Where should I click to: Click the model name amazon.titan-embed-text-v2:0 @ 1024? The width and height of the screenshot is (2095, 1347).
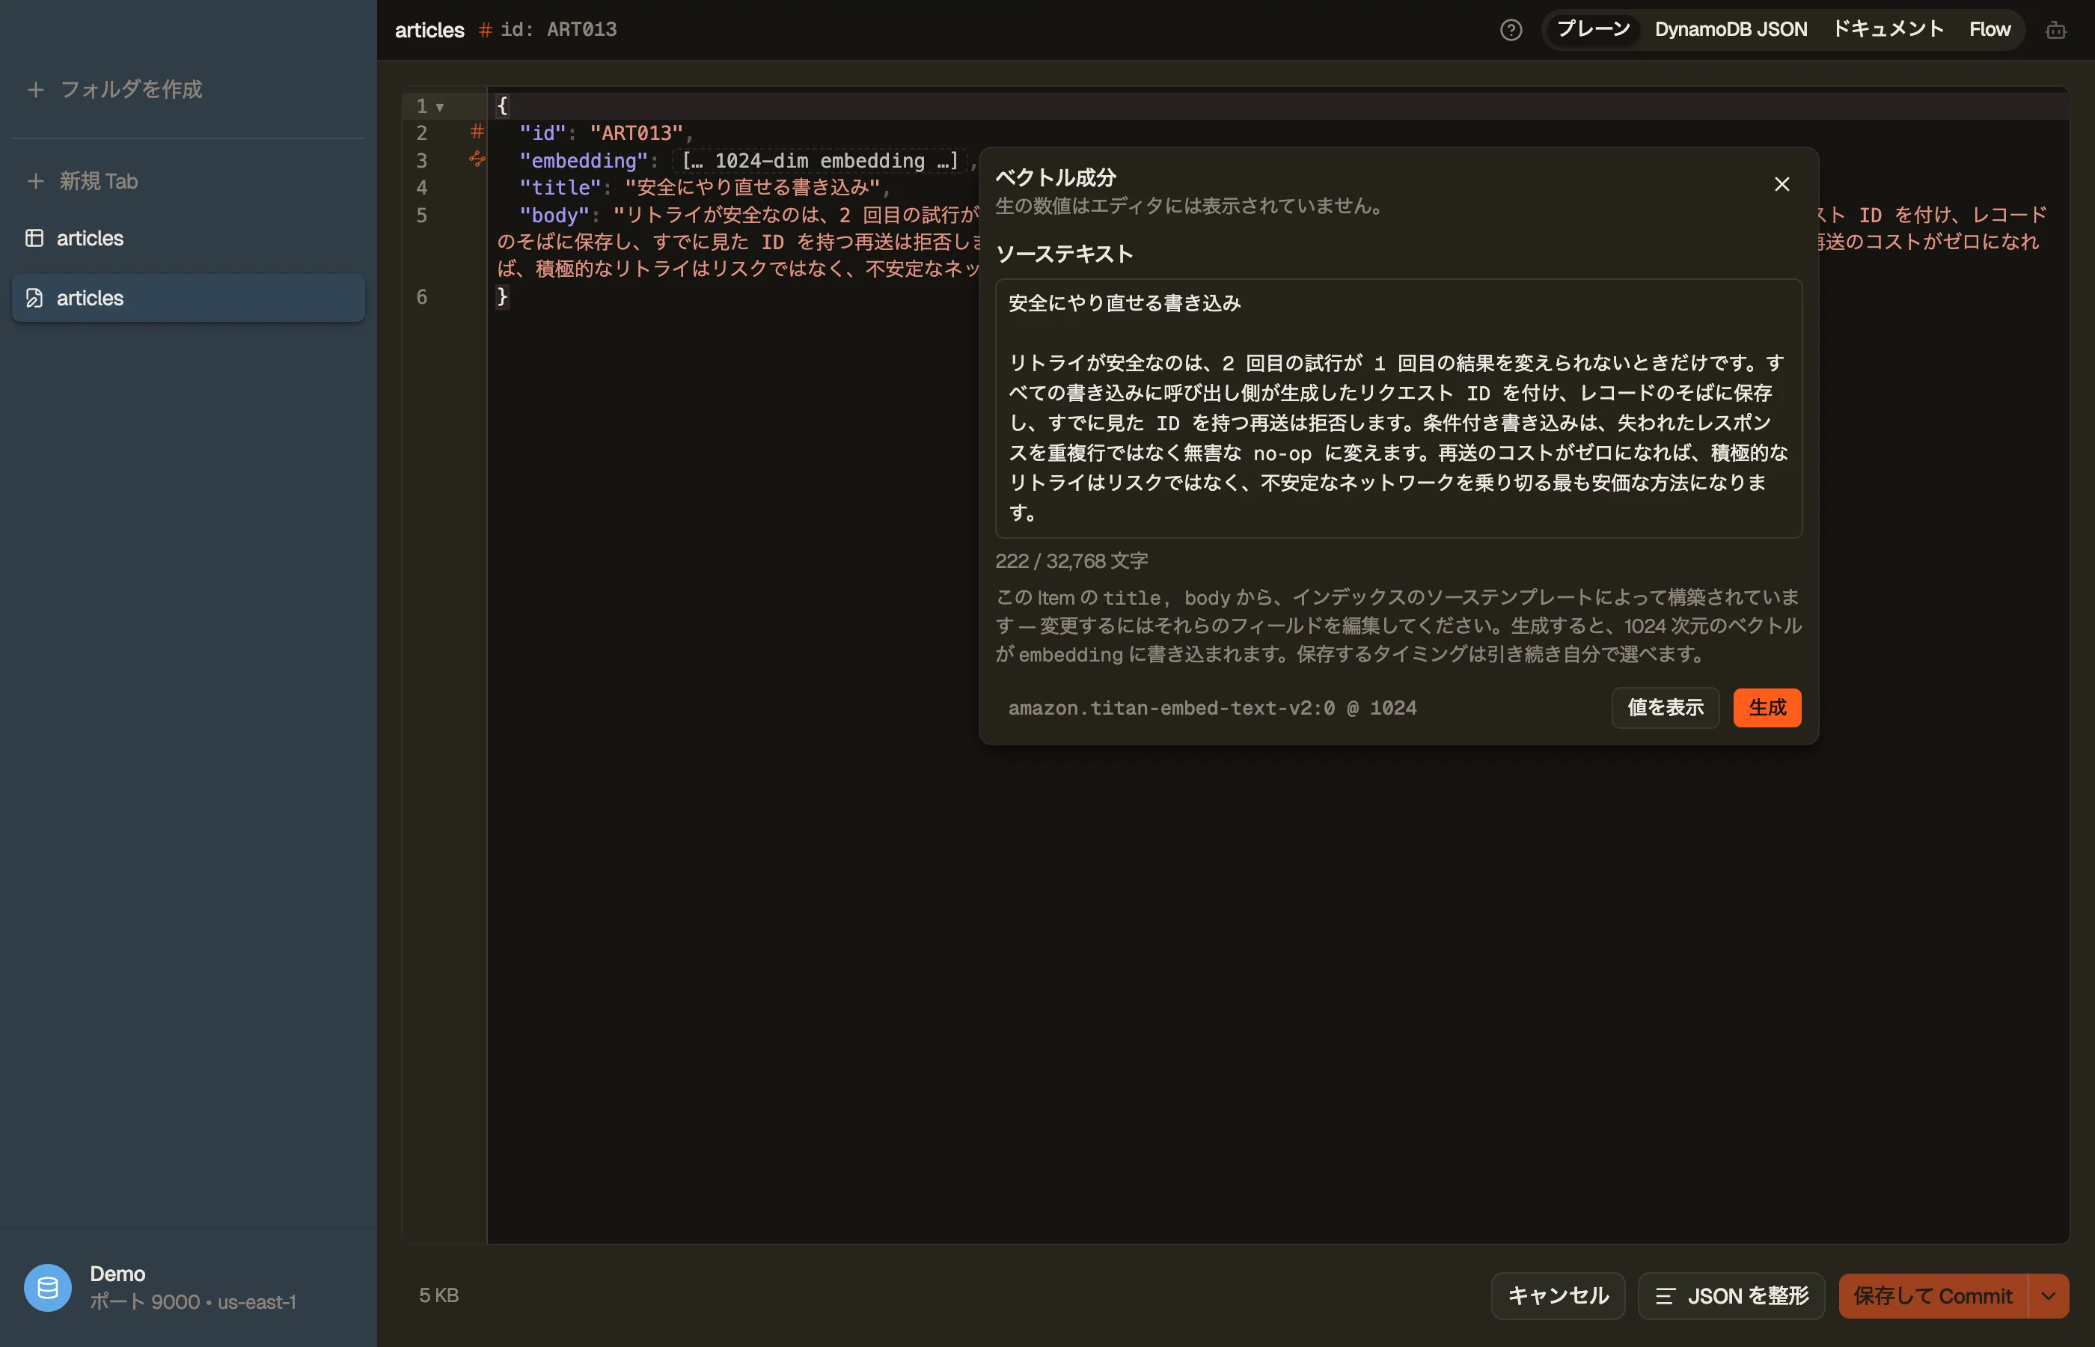tap(1212, 709)
